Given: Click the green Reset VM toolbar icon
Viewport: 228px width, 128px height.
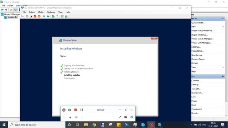Looking at the screenshot, I should 48,16.
